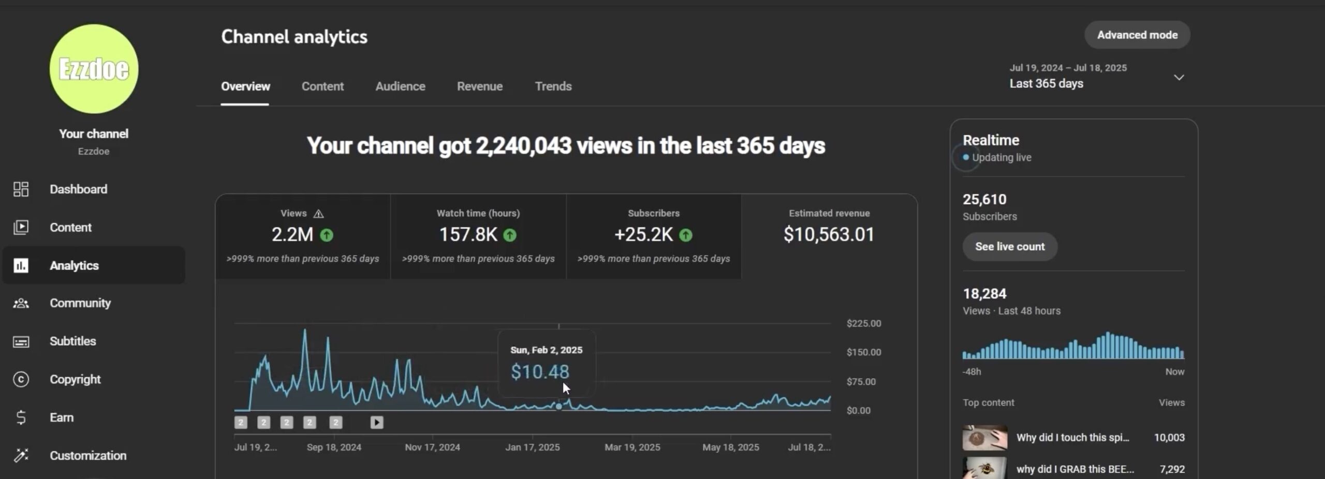Viewport: 1325px width, 479px height.
Task: Select the Analytics bar chart icon
Action: (21, 266)
